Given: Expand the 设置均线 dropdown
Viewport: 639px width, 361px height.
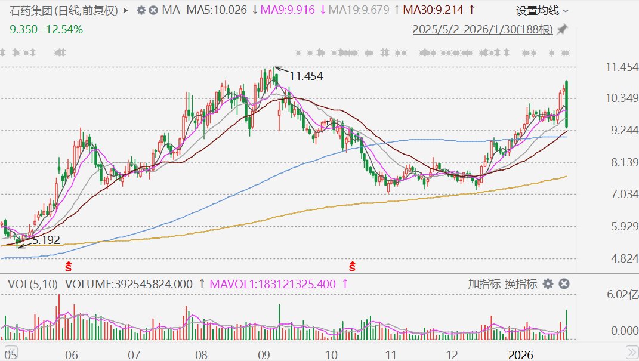Looking at the screenshot, I should coord(542,10).
